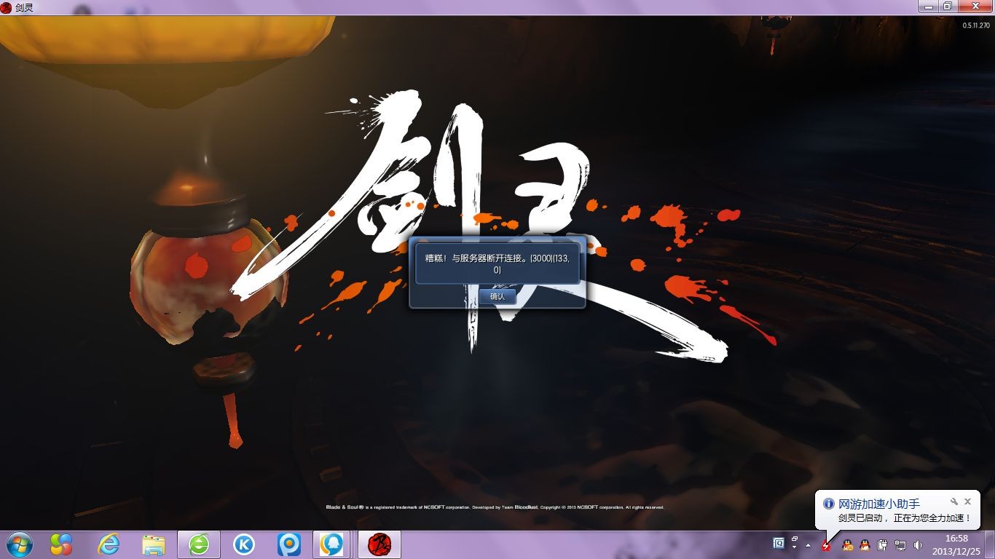Open Windows Explorer folder icon
Image resolution: width=995 pixels, height=559 pixels.
(154, 544)
